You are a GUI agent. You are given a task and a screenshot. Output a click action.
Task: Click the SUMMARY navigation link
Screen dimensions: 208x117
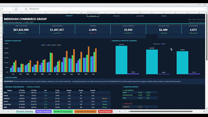(x=69, y=16)
